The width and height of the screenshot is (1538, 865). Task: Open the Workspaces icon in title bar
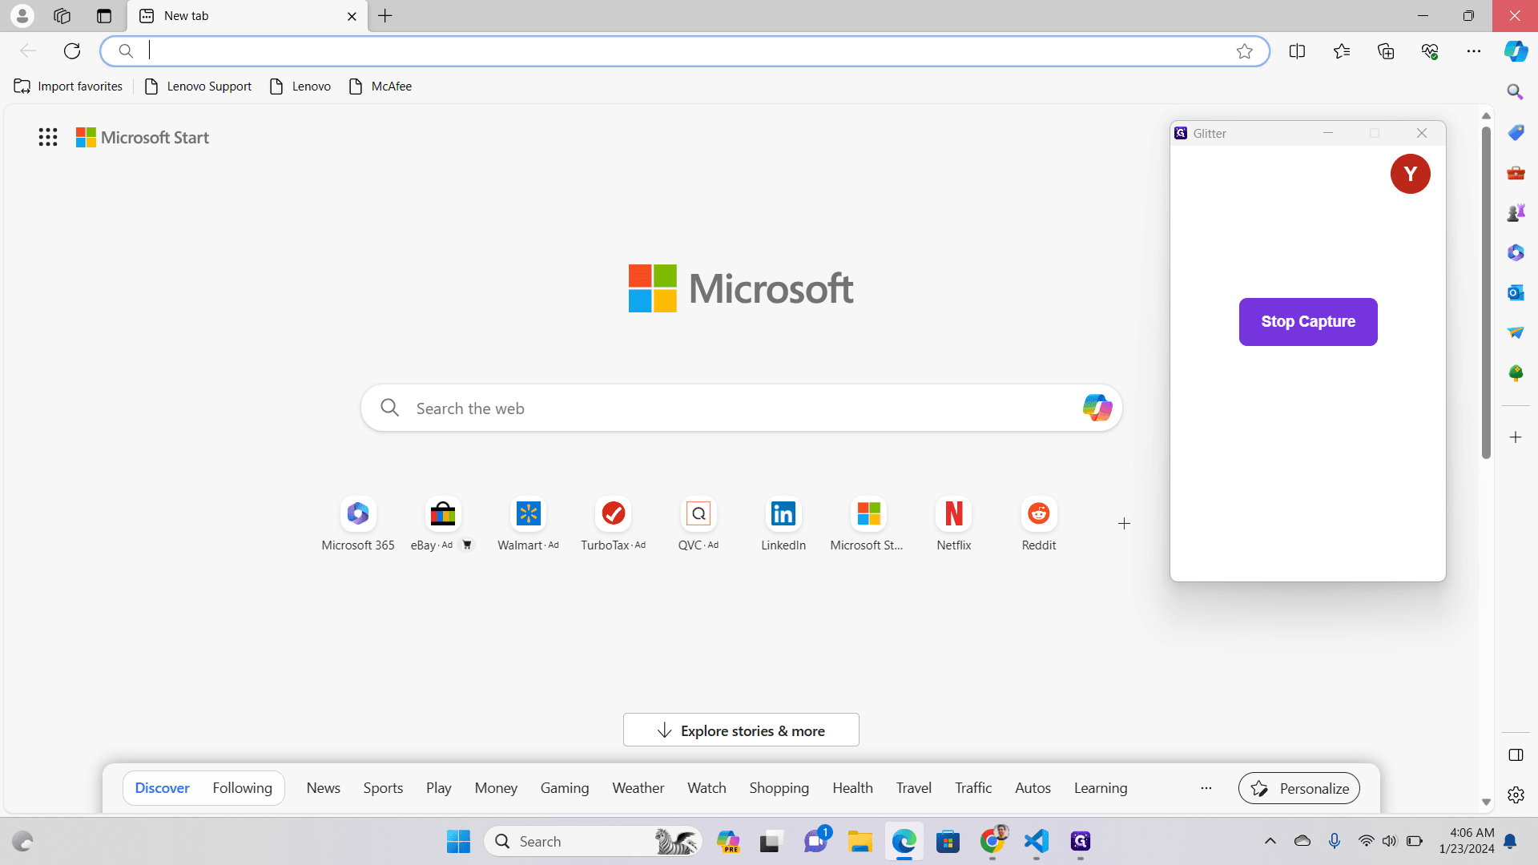coord(62,16)
